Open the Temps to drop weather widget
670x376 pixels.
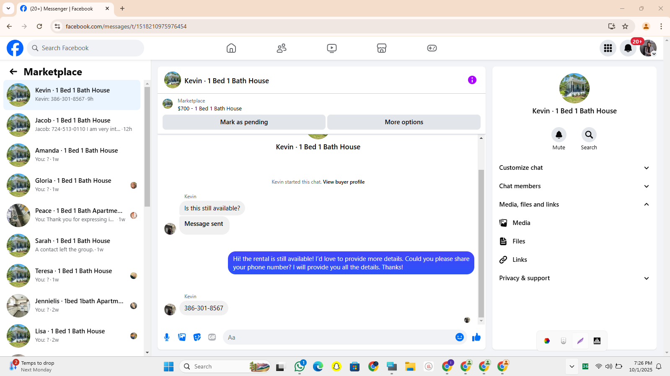click(32, 366)
